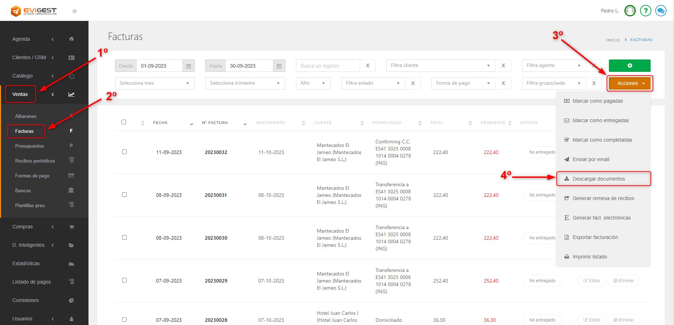674x325 pixels.
Task: Select Enviar por email menu option
Action: pos(591,159)
